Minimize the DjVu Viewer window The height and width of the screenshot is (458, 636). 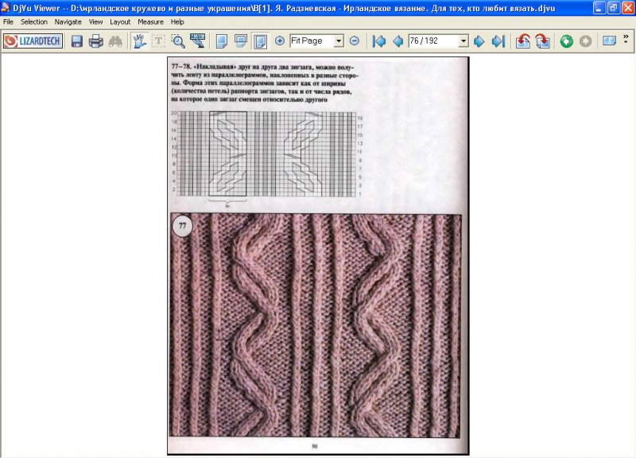pos(599,8)
